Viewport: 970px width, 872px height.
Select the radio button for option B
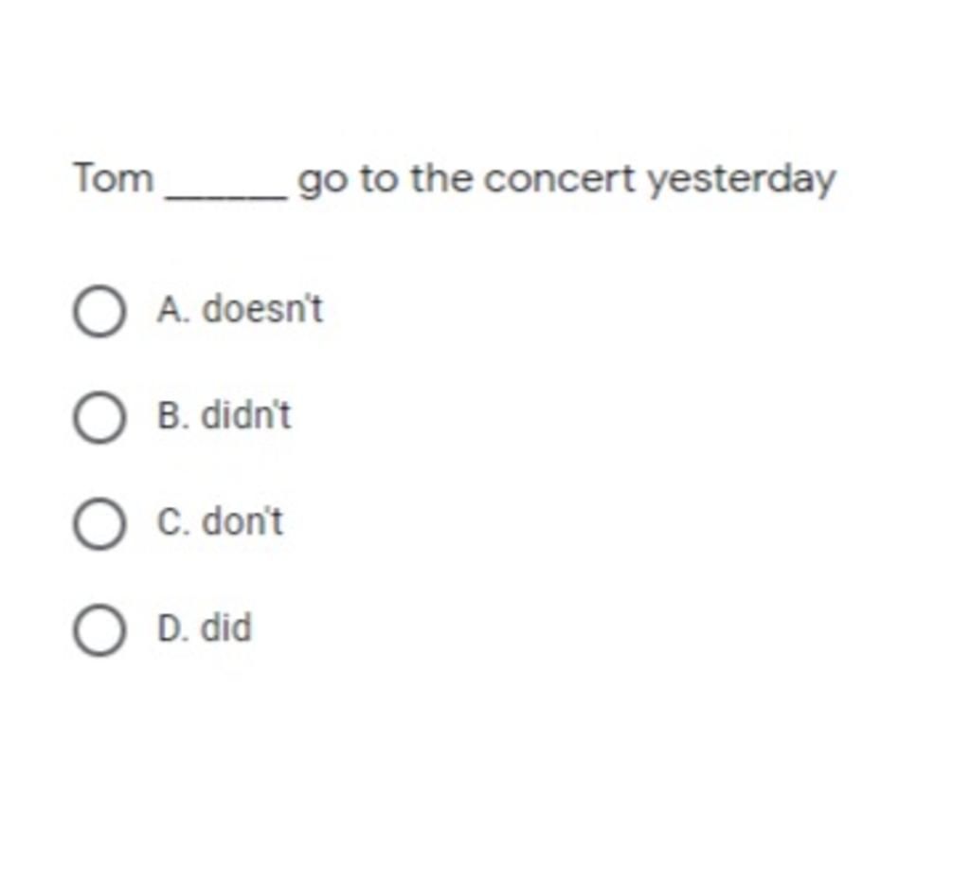pyautogui.click(x=99, y=418)
